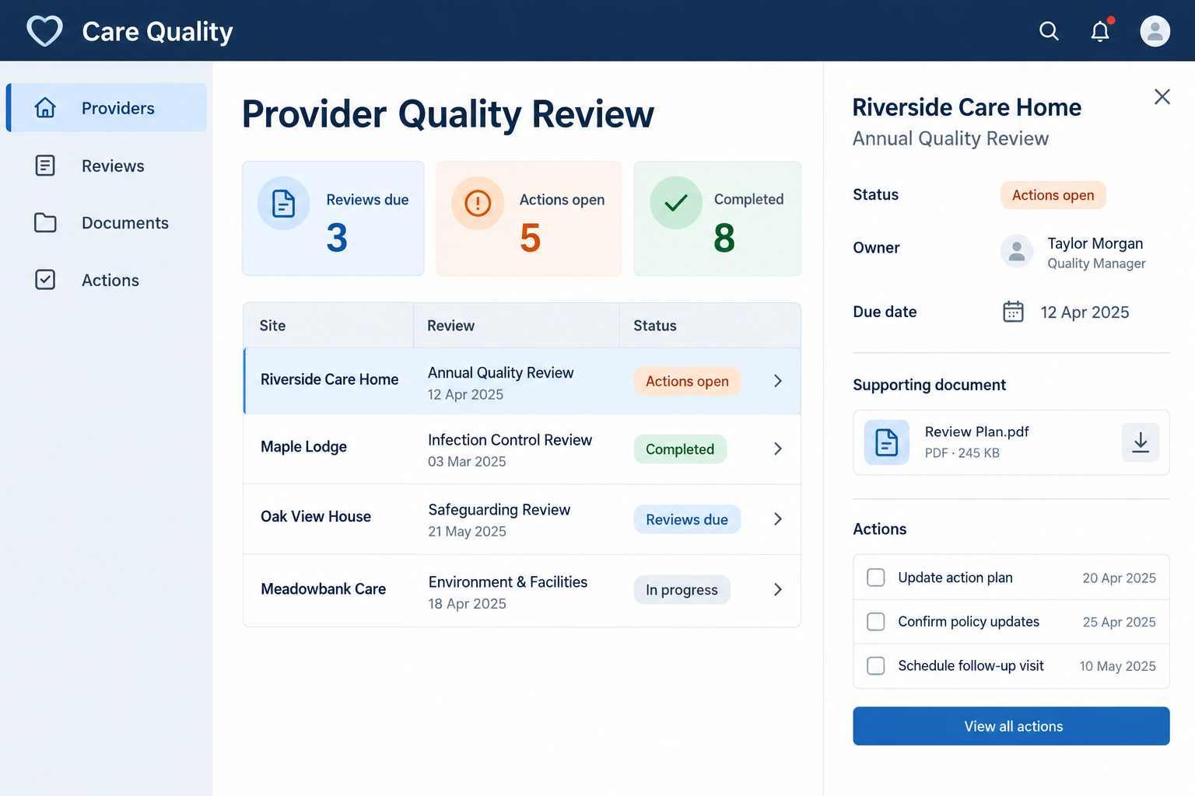Click the In progress badge for Meadowbank Care
1195x796 pixels.
coord(682,590)
